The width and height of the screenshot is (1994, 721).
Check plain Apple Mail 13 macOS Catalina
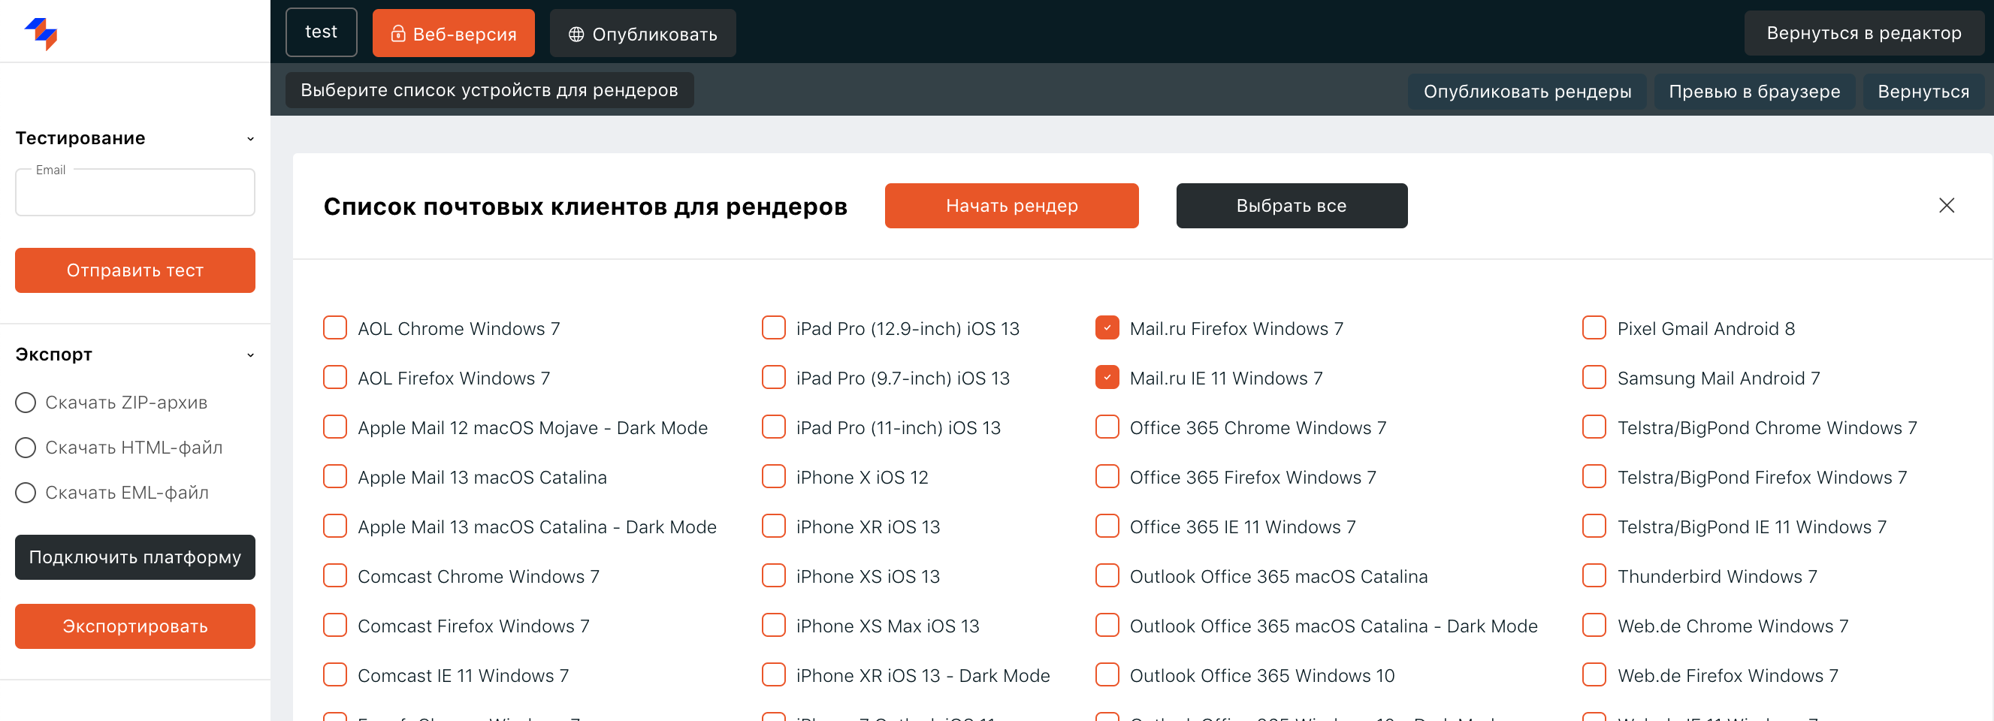pyautogui.click(x=334, y=477)
